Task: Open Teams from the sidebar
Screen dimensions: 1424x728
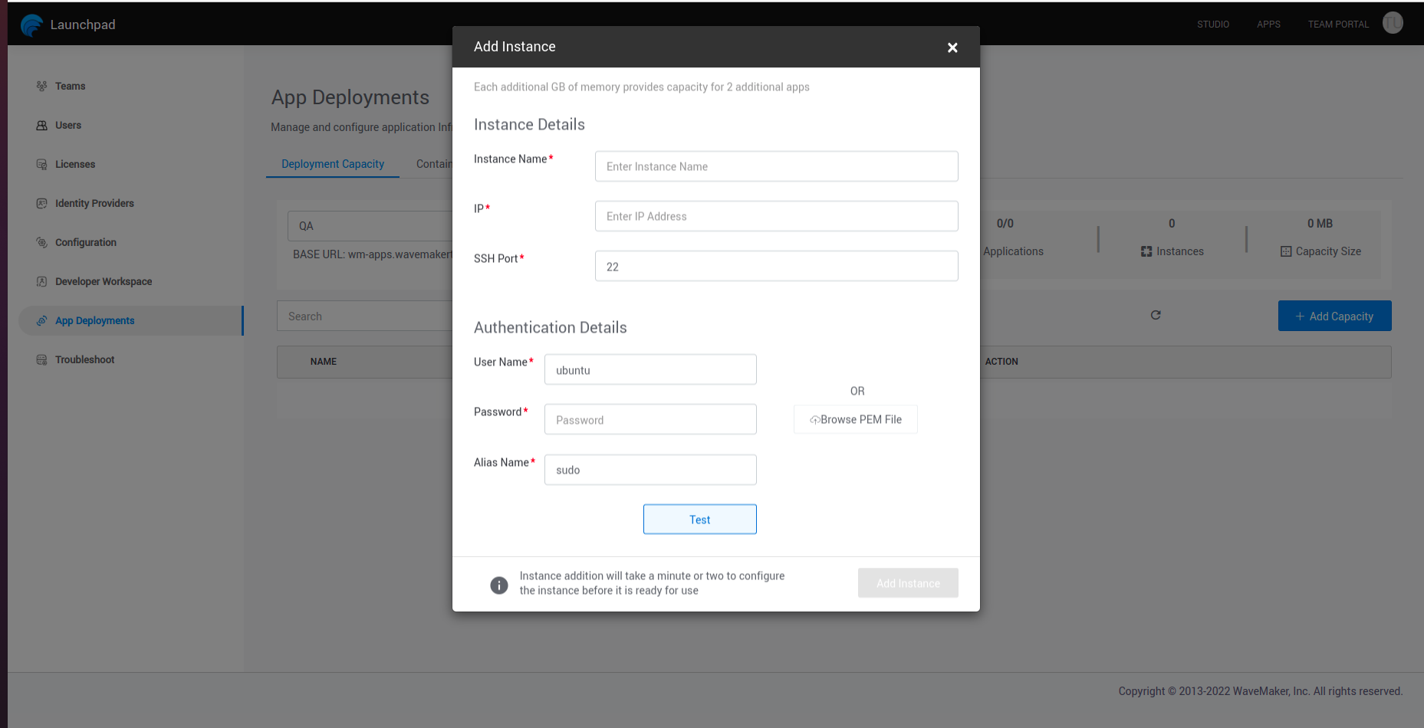Action: 70,86
